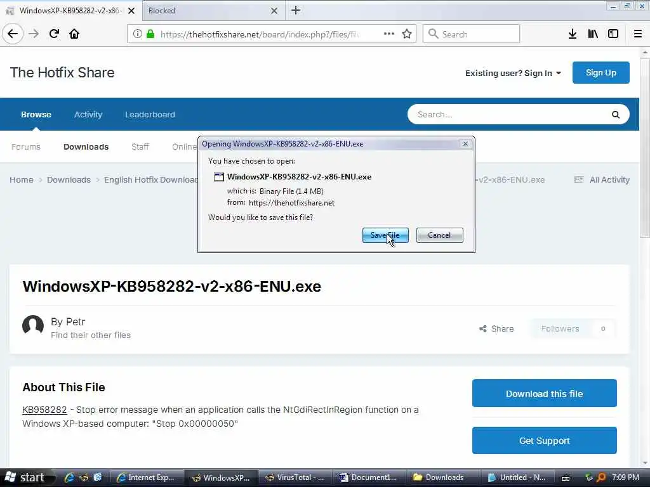Close the Opening file dialog
The image size is (650, 487).
click(x=465, y=144)
